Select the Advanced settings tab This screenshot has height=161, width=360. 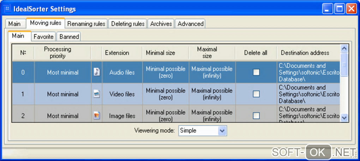191,24
